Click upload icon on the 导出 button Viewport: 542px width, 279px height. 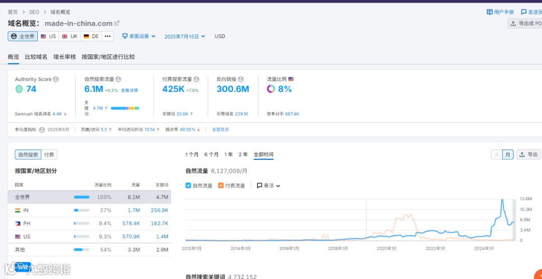[522, 155]
